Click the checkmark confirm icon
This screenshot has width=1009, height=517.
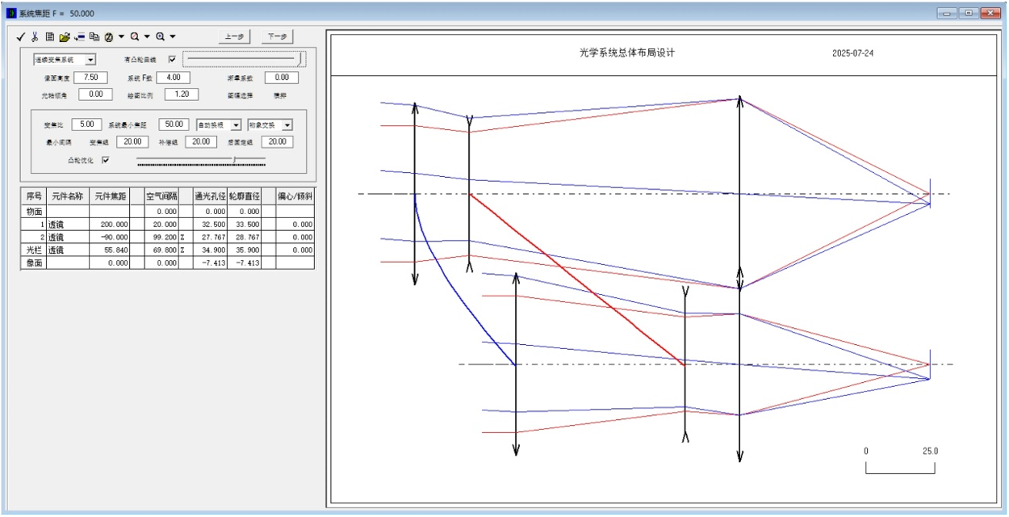22,36
